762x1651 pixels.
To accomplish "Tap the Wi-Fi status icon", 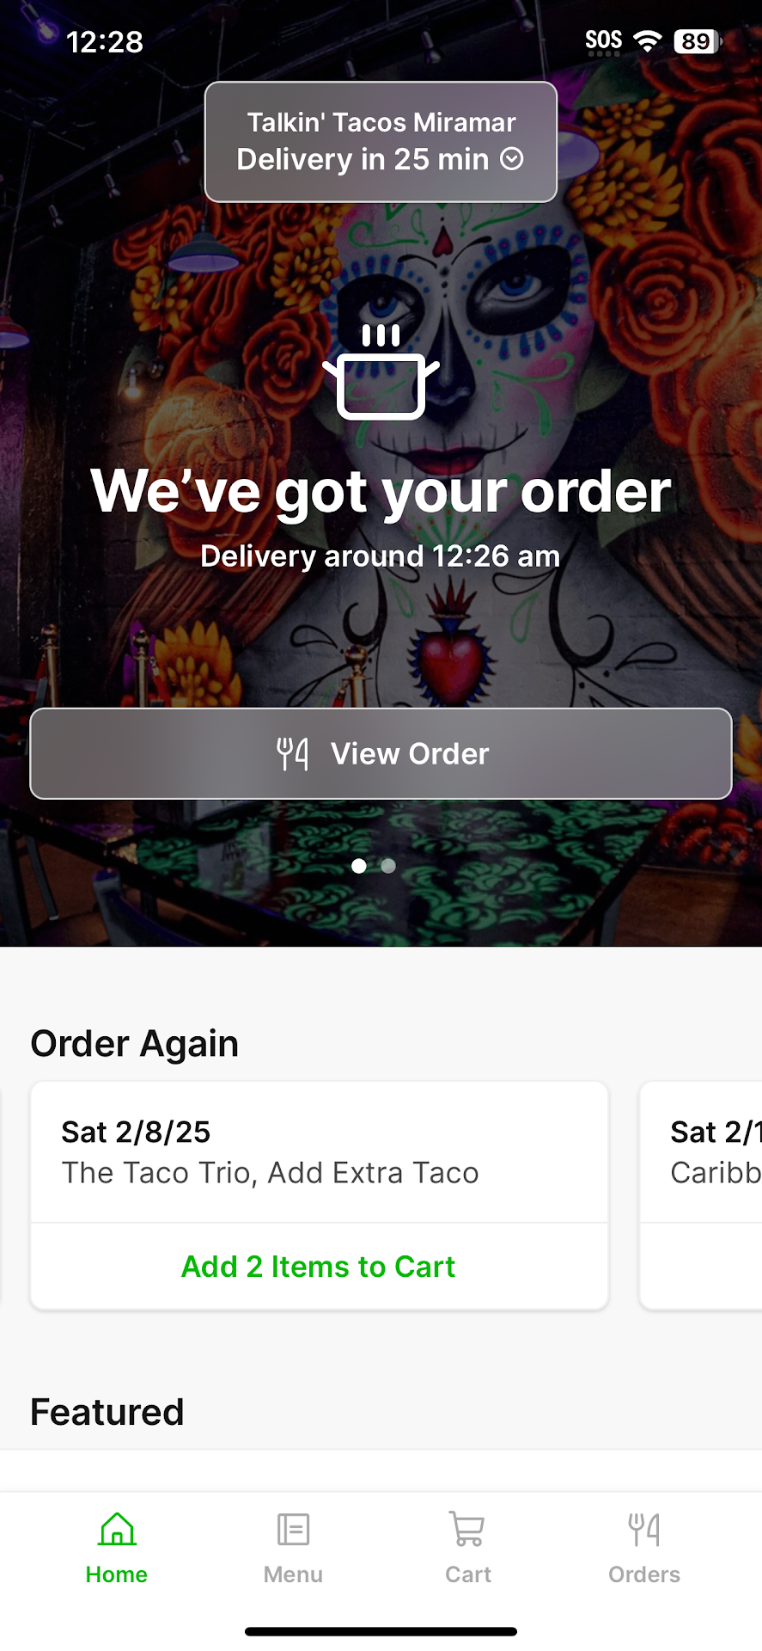I will [648, 40].
